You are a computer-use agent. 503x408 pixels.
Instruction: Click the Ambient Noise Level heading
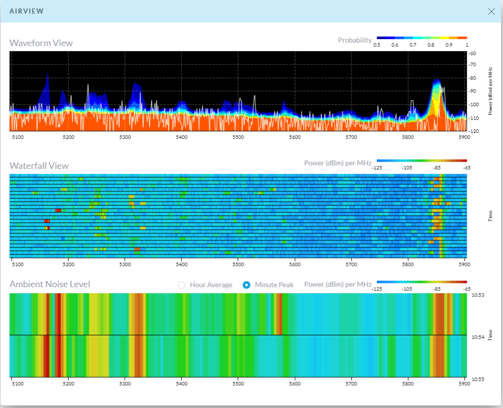tap(50, 284)
